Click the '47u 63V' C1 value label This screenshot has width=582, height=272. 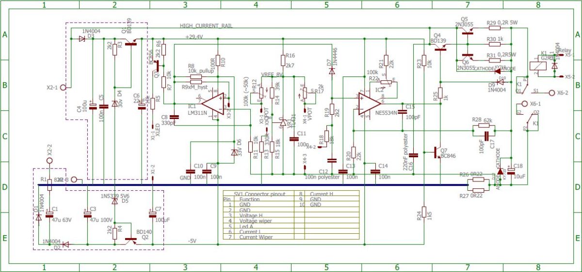pos(62,220)
